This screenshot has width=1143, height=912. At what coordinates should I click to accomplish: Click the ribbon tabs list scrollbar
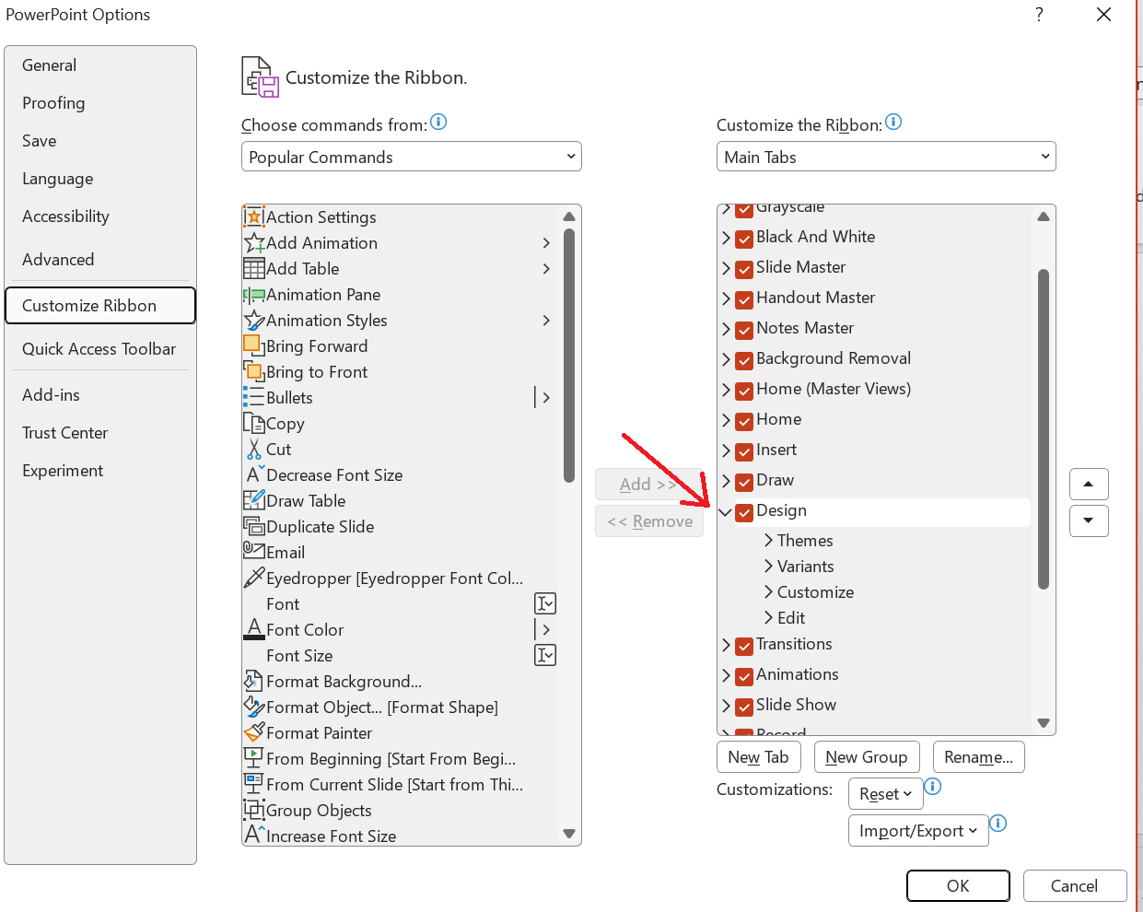1044,428
